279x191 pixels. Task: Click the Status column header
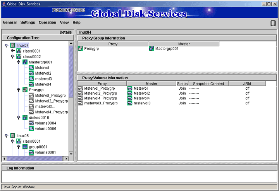point(182,84)
